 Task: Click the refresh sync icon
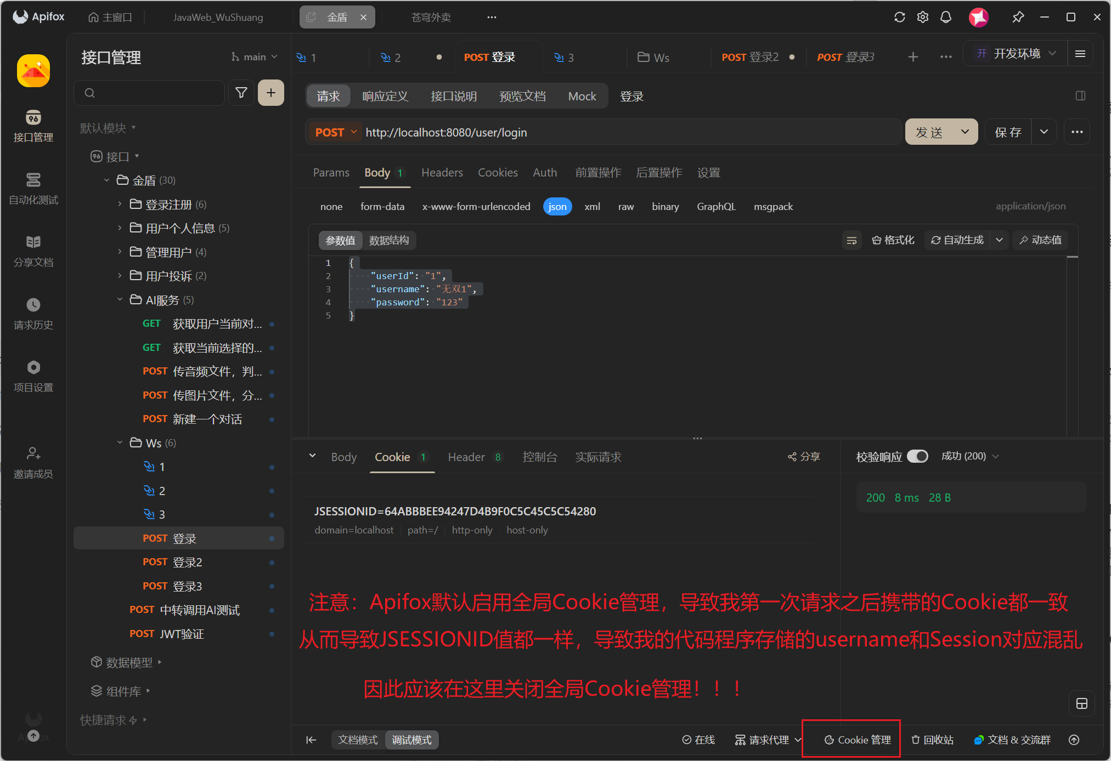899,17
